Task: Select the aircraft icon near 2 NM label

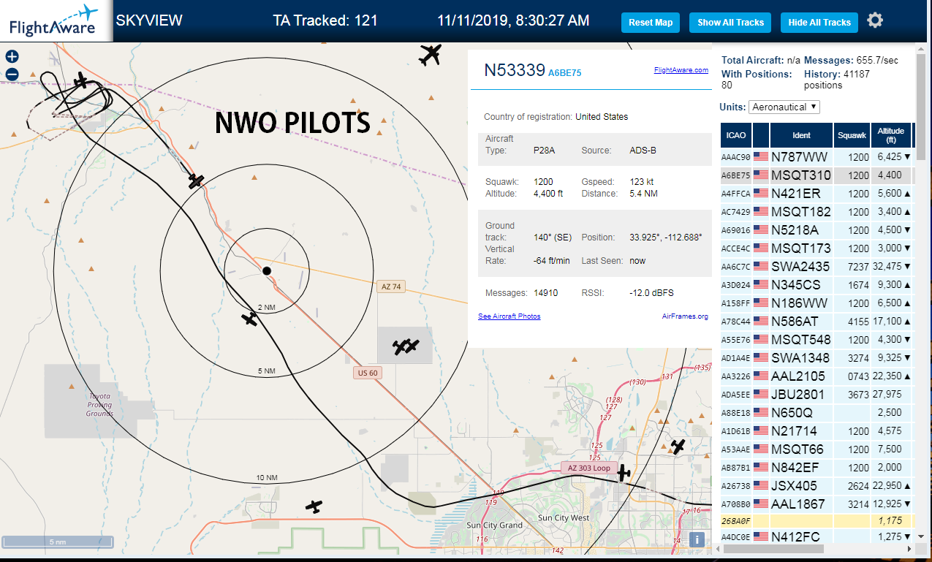Action: tap(250, 319)
